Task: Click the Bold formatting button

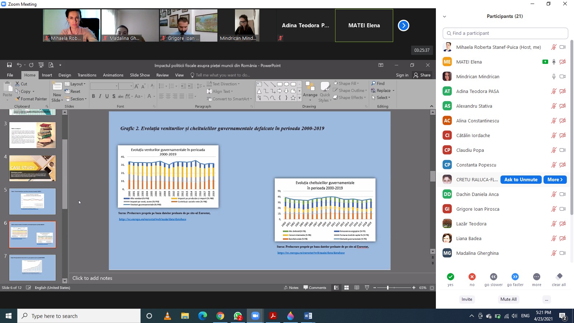Action: point(93,96)
